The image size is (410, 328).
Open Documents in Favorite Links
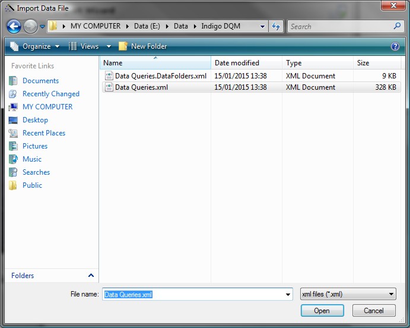(x=40, y=81)
